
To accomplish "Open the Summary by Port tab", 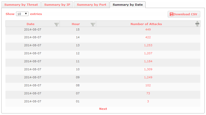I will click(x=91, y=5).
